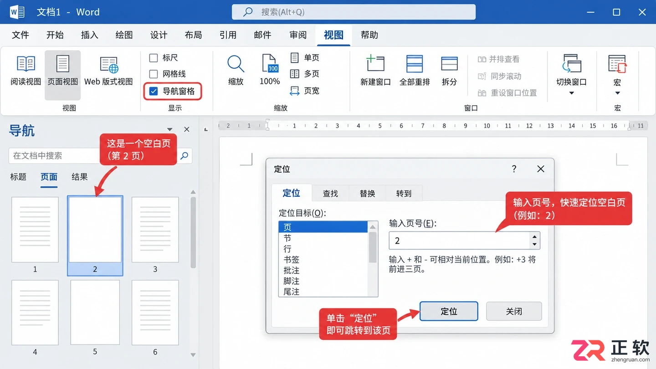Click the 定位 button to jump
Screen dimensions: 656x369
(449, 311)
